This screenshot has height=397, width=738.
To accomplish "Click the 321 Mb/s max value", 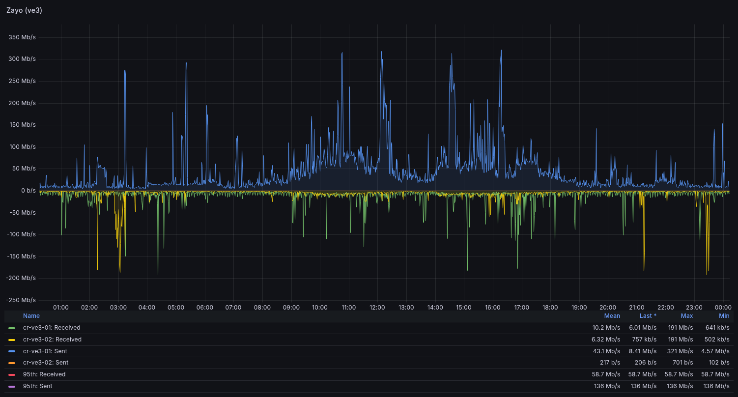I will pos(681,351).
